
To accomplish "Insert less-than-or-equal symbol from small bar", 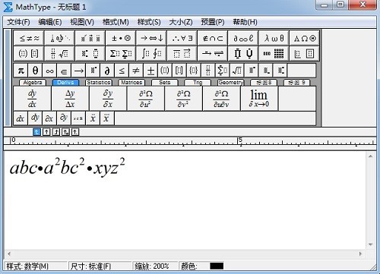I will coord(122,71).
